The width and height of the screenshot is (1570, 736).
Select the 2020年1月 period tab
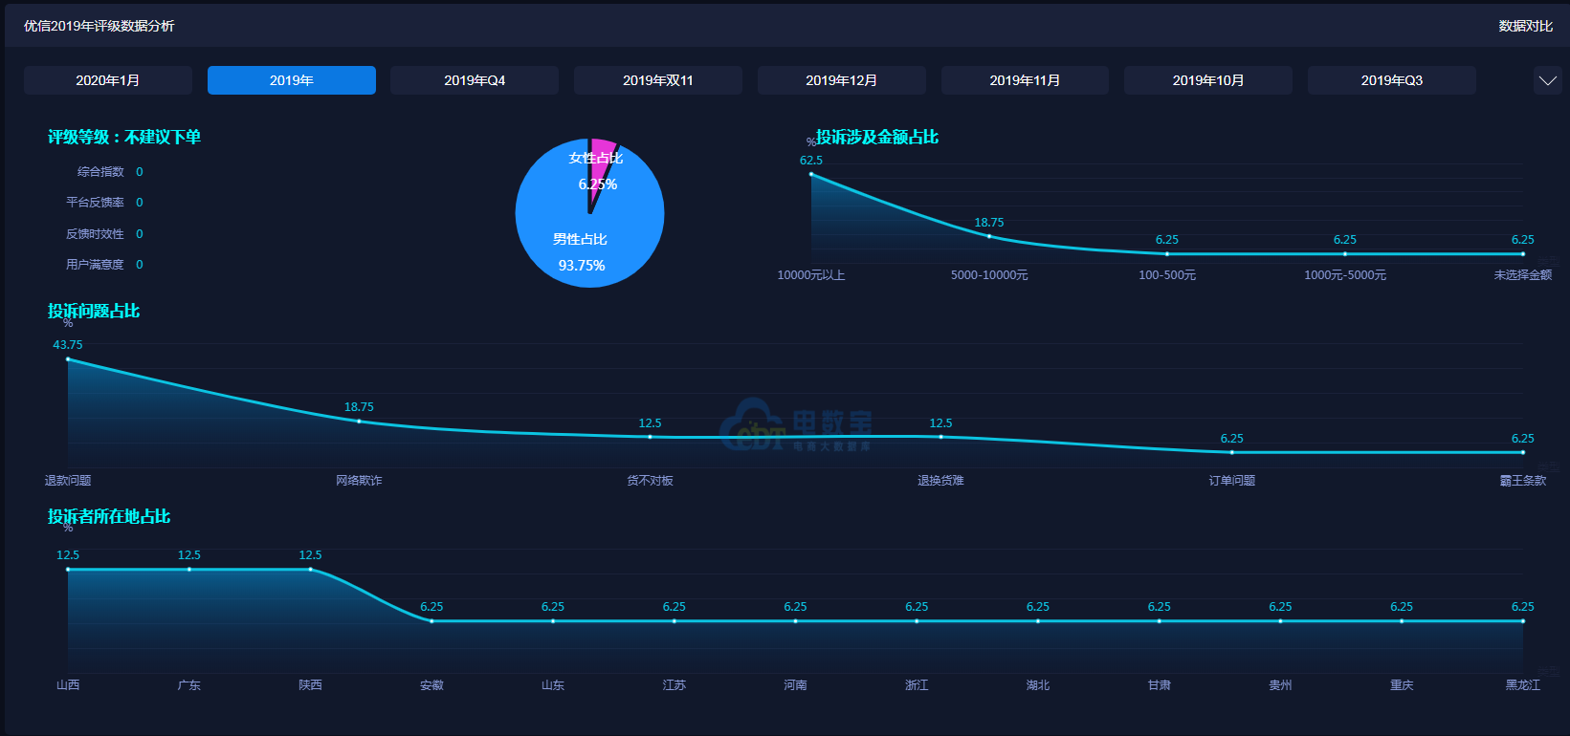108,80
